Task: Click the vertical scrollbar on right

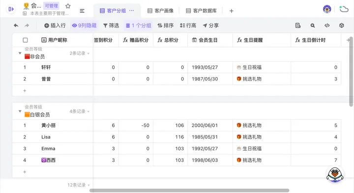Action: 351,72
